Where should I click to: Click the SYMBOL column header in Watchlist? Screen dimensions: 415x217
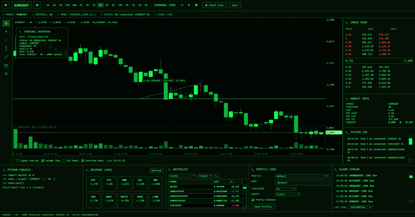190,182
